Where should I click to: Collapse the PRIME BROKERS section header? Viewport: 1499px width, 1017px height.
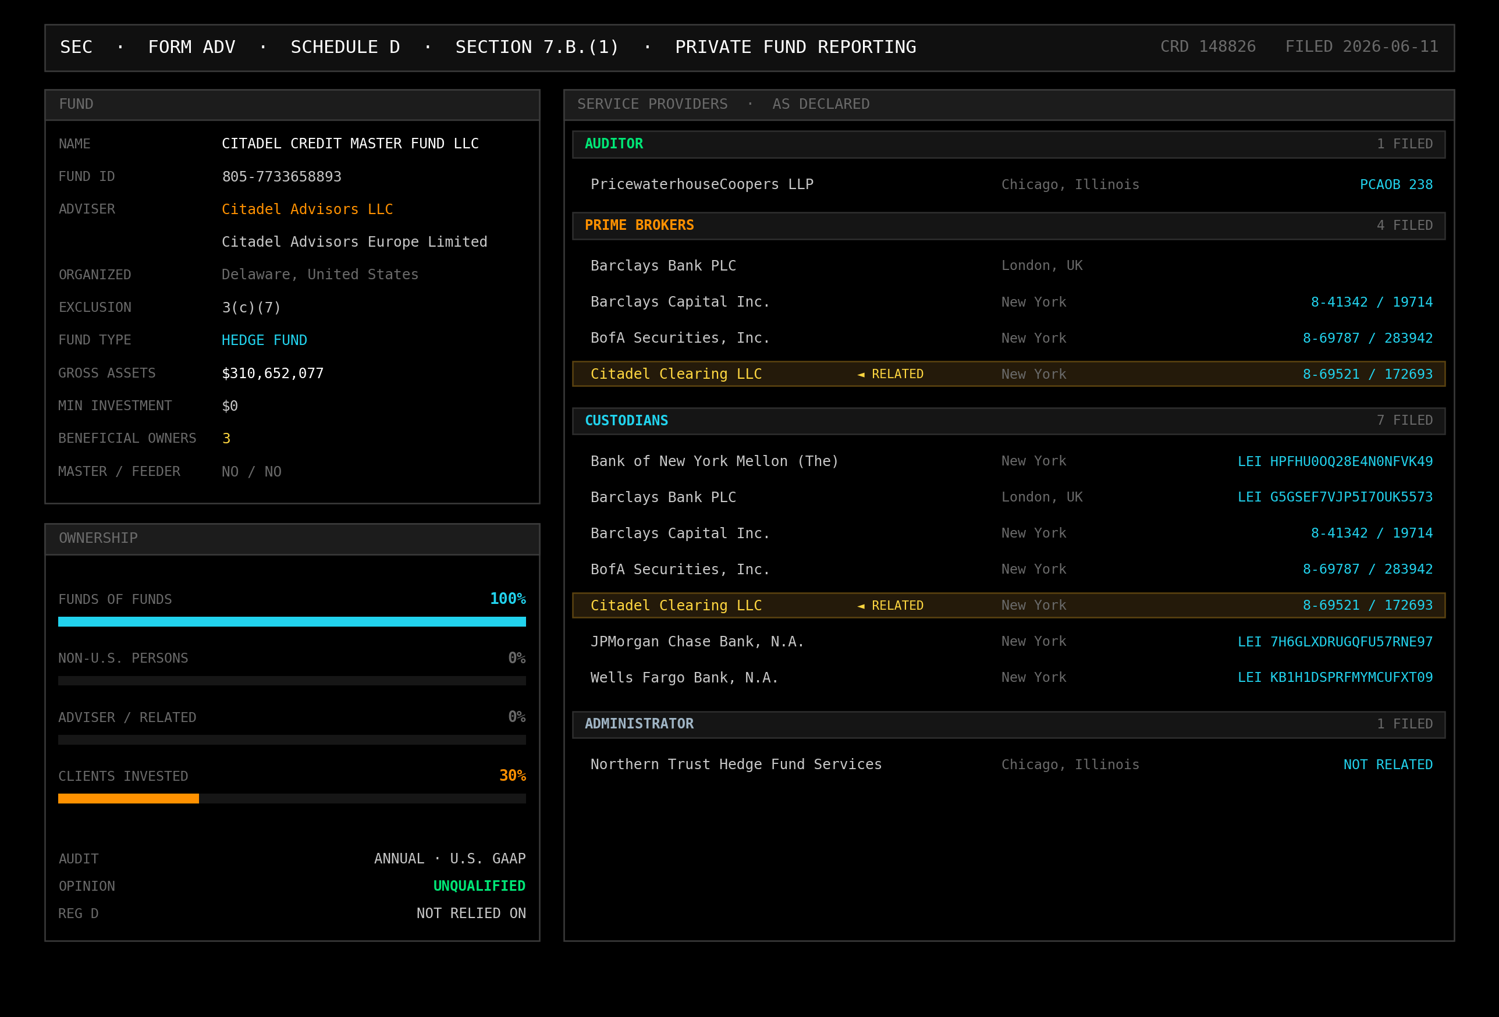(1008, 226)
